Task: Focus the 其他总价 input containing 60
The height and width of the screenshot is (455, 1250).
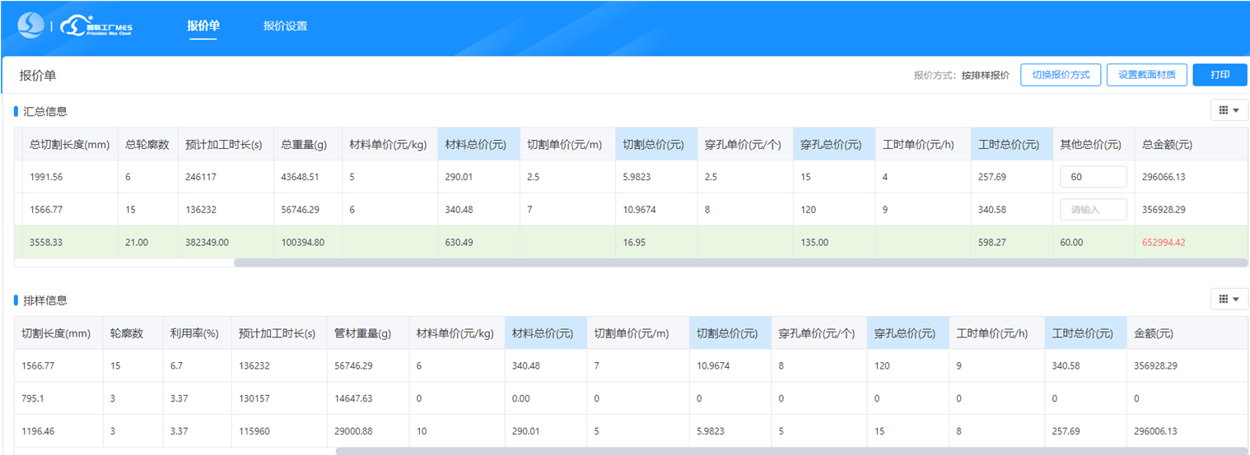Action: pyautogui.click(x=1093, y=177)
